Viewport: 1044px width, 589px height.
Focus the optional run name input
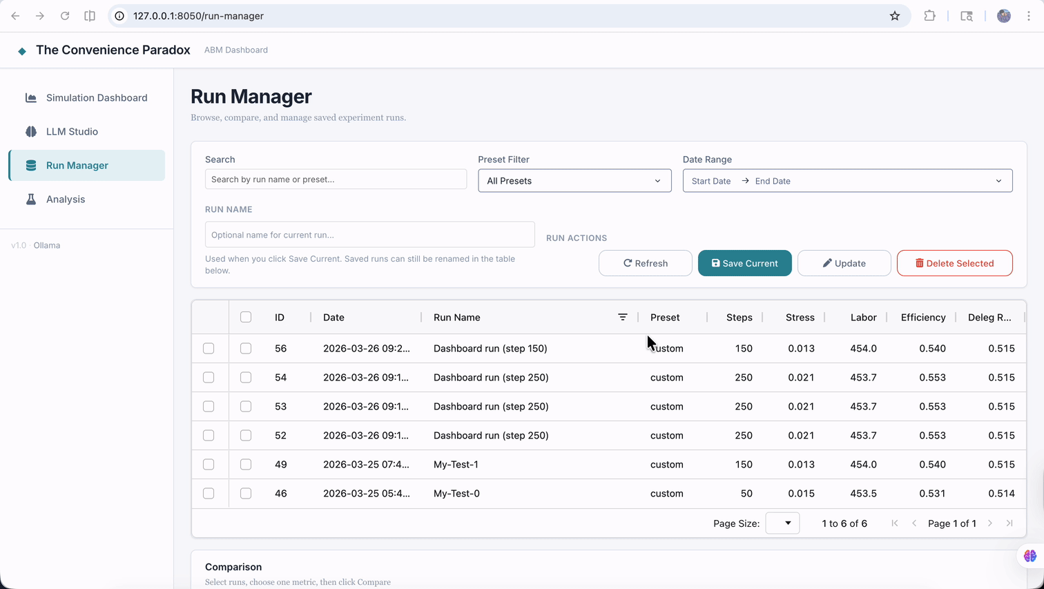pyautogui.click(x=370, y=235)
